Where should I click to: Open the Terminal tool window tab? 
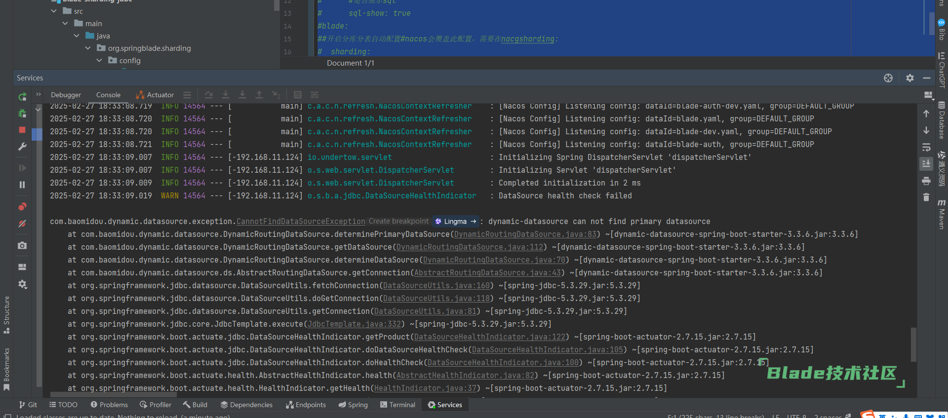point(397,405)
